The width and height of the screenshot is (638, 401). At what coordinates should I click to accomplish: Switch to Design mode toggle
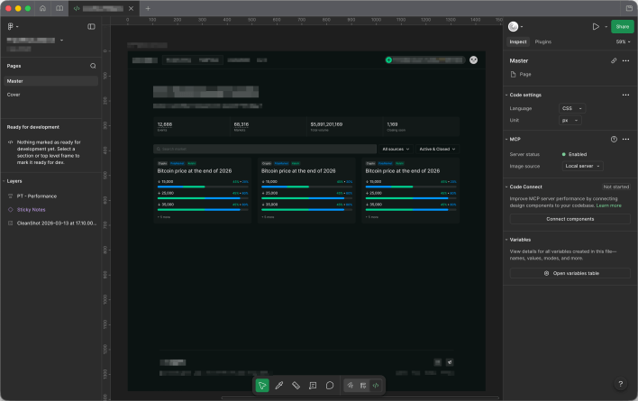350,385
